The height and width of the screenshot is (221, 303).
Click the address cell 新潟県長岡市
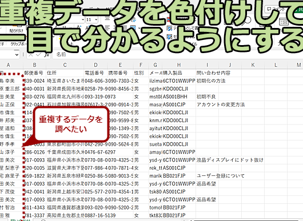65,89
